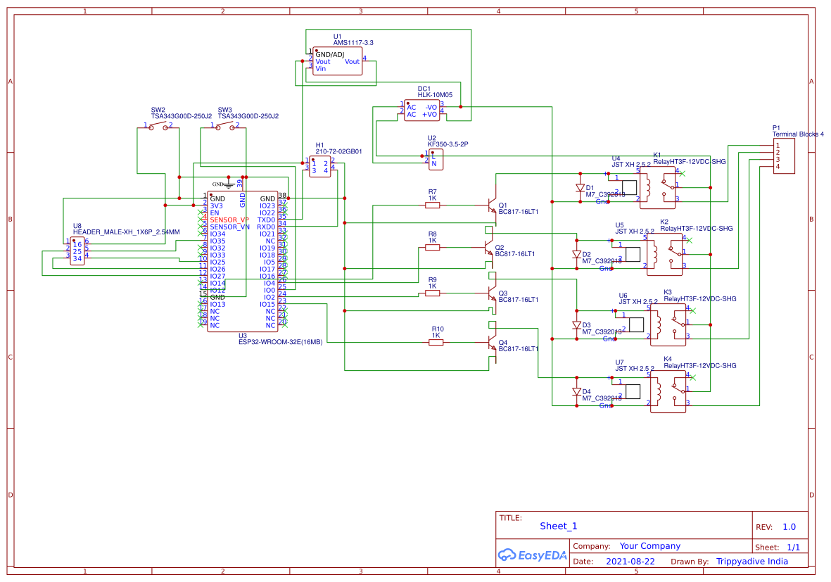Click terminal block P1 pin list
Image resolution: width=831 pixels, height=582 pixels.
point(782,155)
